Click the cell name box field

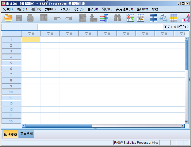pyautogui.click(x=19, y=27)
